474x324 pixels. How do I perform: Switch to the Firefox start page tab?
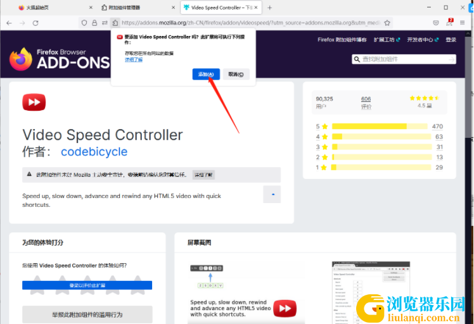[x=54, y=8]
